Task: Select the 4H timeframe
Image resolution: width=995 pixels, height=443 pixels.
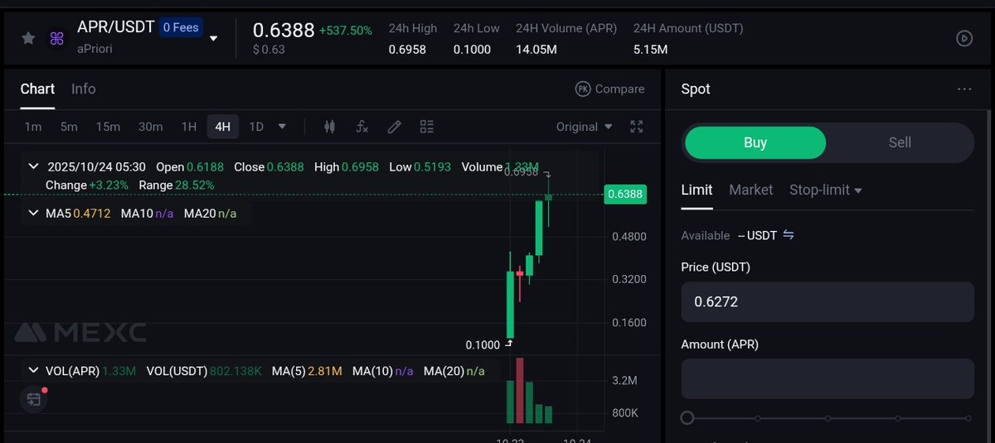Action: (x=222, y=127)
